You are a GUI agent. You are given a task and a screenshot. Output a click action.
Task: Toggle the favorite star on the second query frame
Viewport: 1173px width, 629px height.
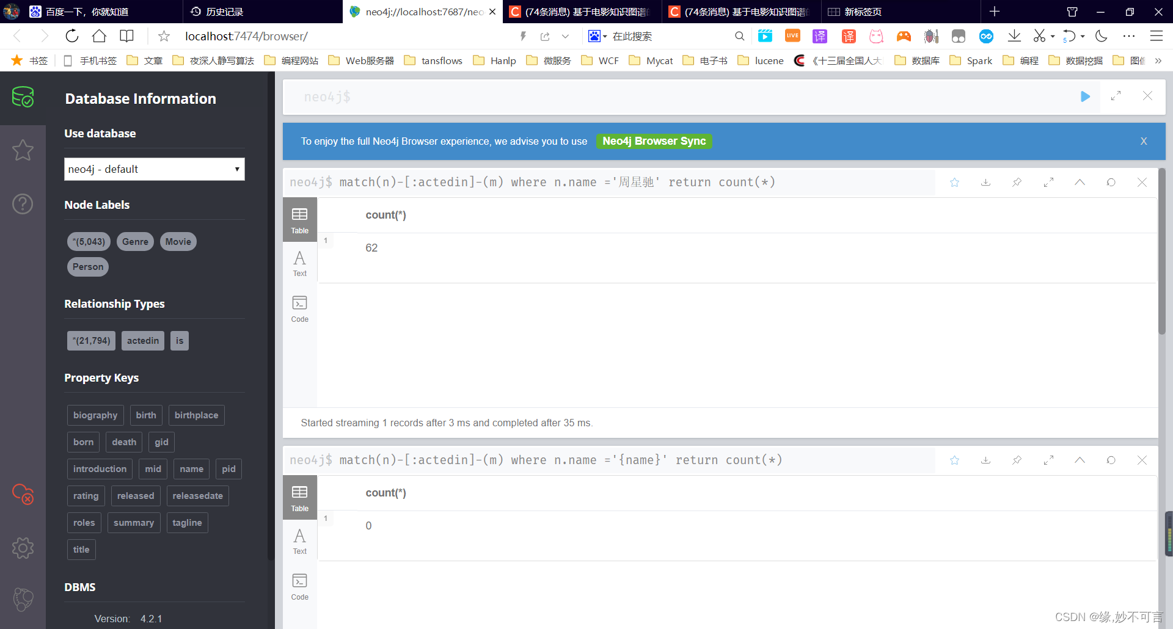(x=954, y=460)
